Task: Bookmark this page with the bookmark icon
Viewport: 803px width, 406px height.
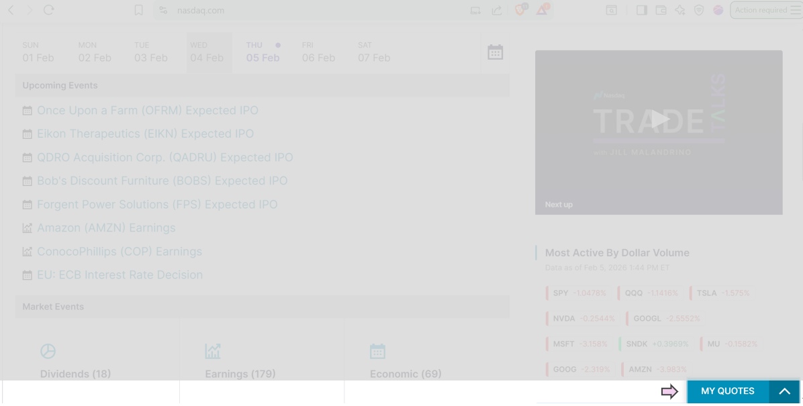Action: coord(138,10)
